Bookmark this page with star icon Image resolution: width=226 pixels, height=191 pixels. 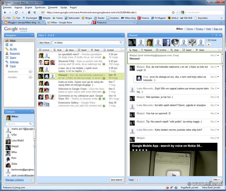point(173,12)
